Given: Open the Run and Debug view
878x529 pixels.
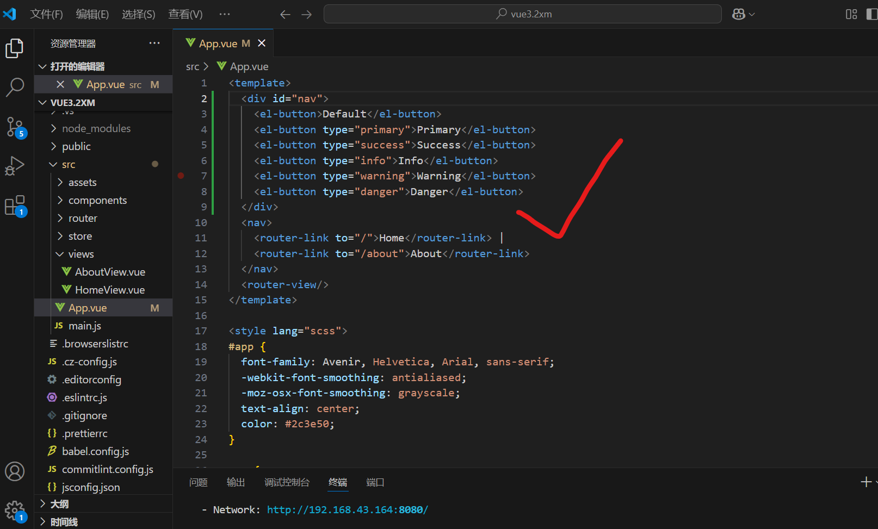Looking at the screenshot, I should 15,165.
